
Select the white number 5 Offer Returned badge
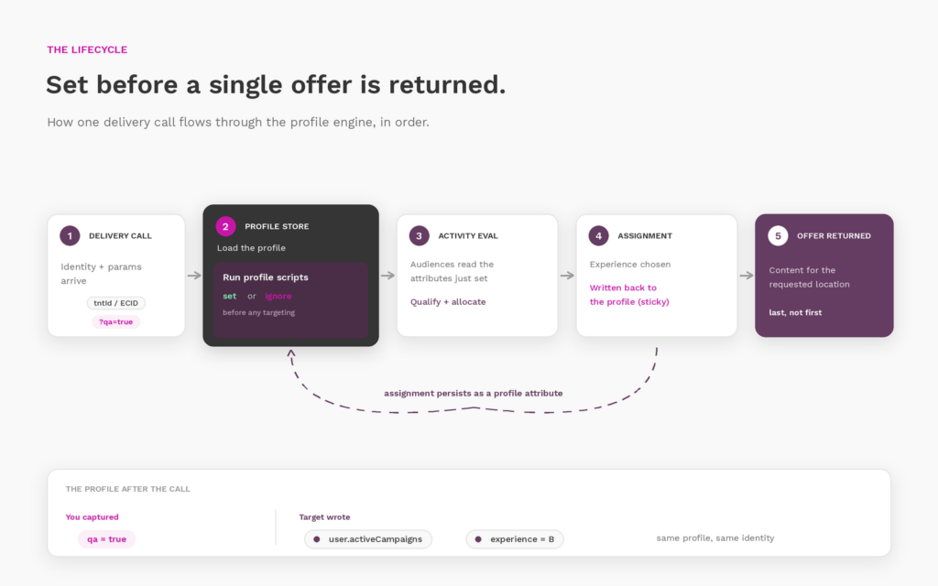778,235
